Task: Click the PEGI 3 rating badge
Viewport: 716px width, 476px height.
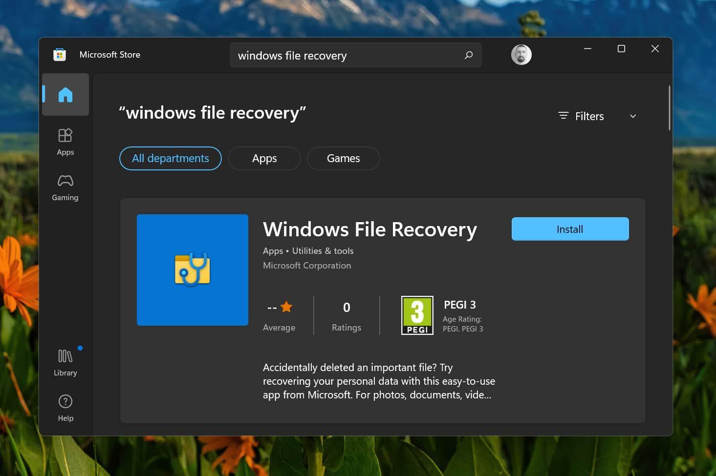Action: (x=417, y=315)
